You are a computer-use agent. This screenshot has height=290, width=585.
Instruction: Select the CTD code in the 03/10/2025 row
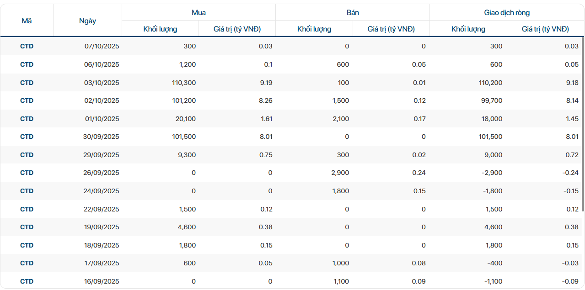click(x=27, y=83)
